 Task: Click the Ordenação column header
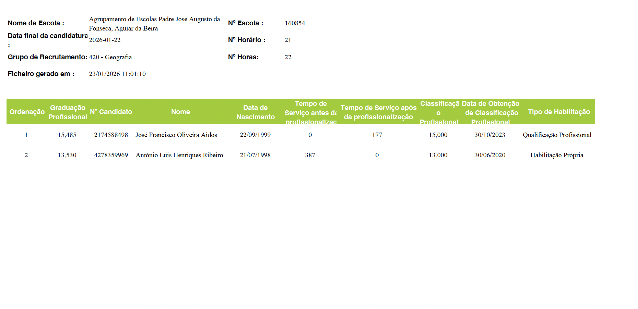[x=27, y=112]
